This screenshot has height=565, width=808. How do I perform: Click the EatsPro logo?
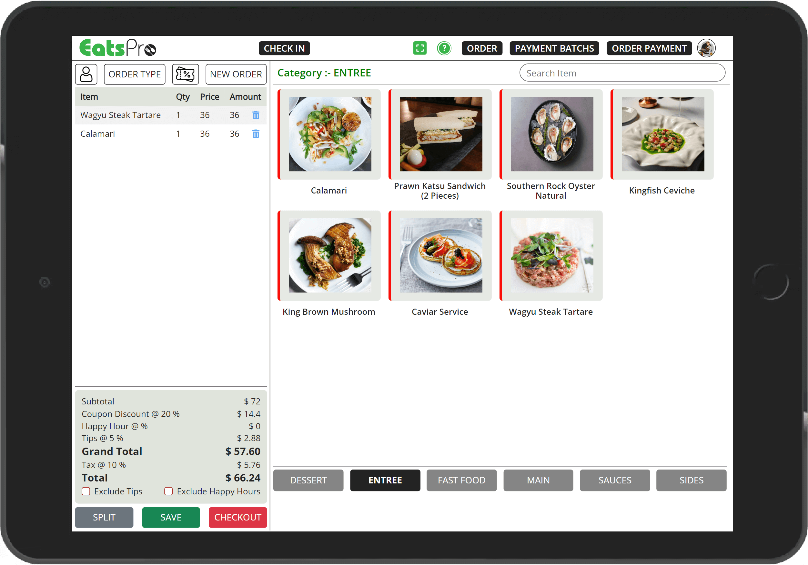117,48
